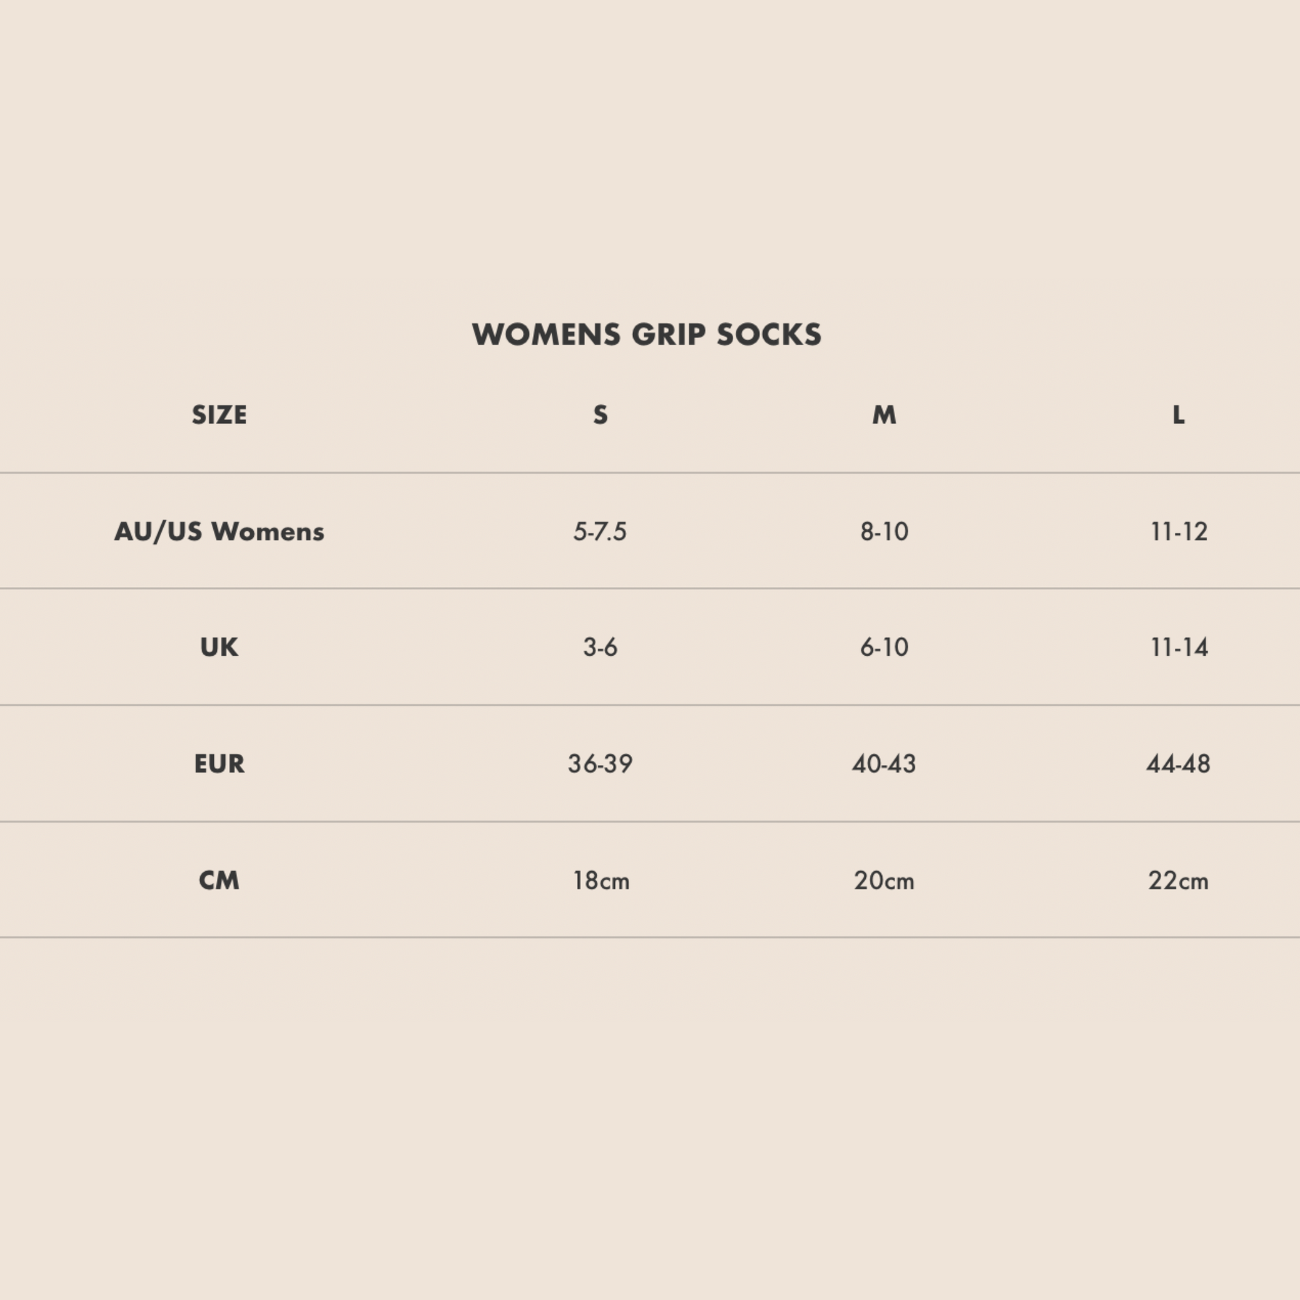Select the 40-43 EUR medium value
The width and height of the screenshot is (1300, 1300).
click(884, 764)
